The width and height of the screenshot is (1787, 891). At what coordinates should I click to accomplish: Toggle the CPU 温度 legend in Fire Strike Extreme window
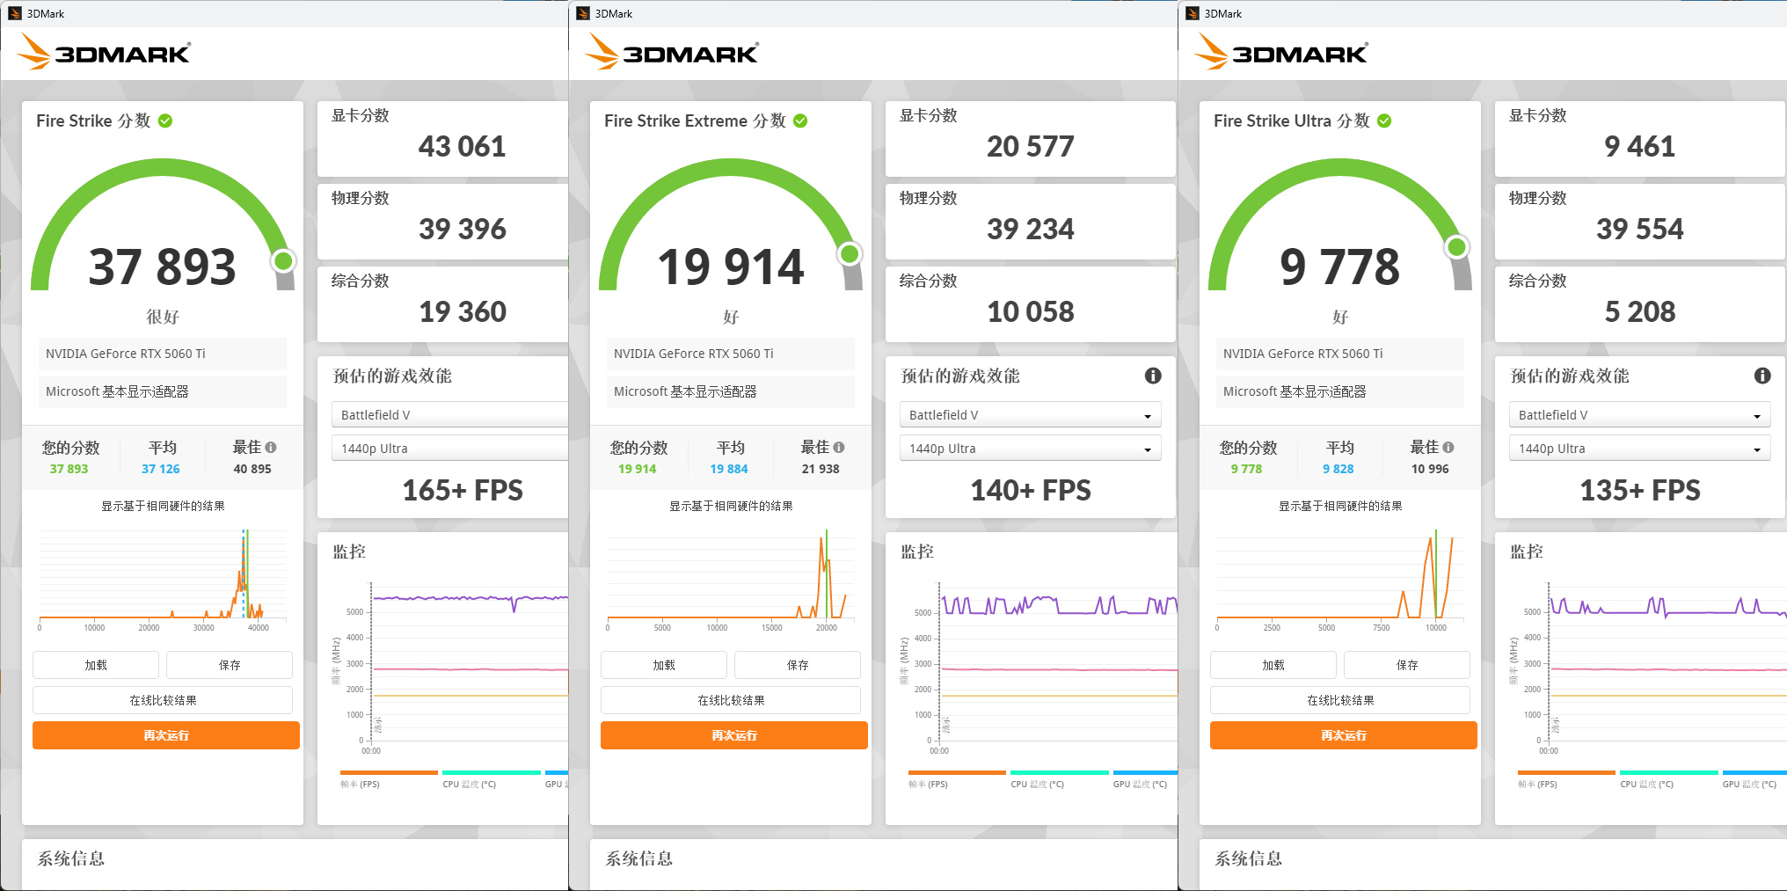tap(1060, 779)
